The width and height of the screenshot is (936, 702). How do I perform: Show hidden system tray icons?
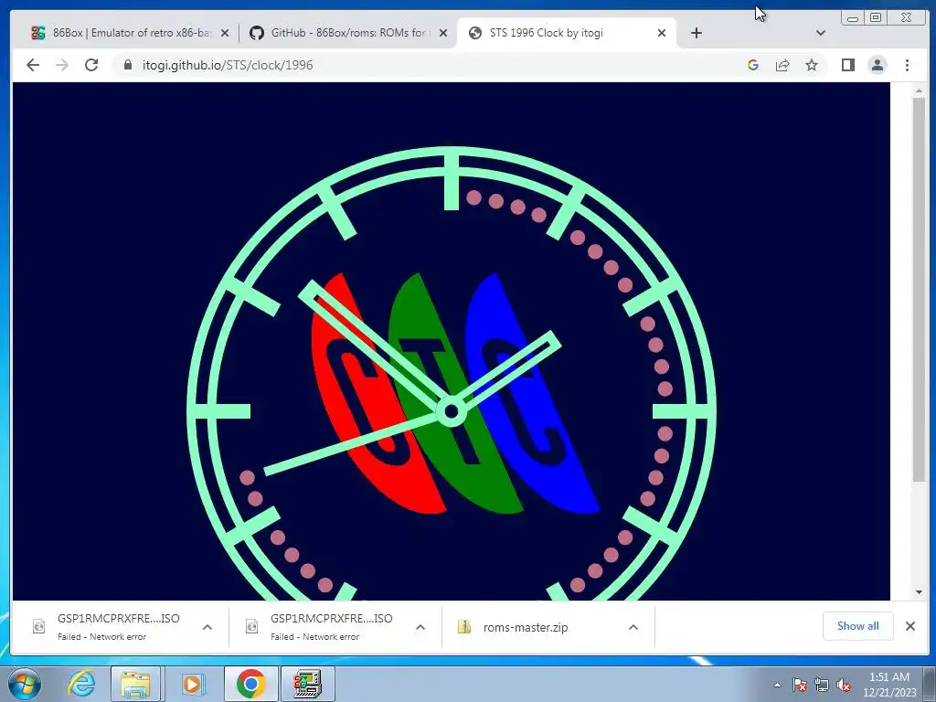click(x=777, y=685)
